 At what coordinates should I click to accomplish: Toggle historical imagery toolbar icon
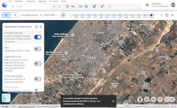point(86,7)
